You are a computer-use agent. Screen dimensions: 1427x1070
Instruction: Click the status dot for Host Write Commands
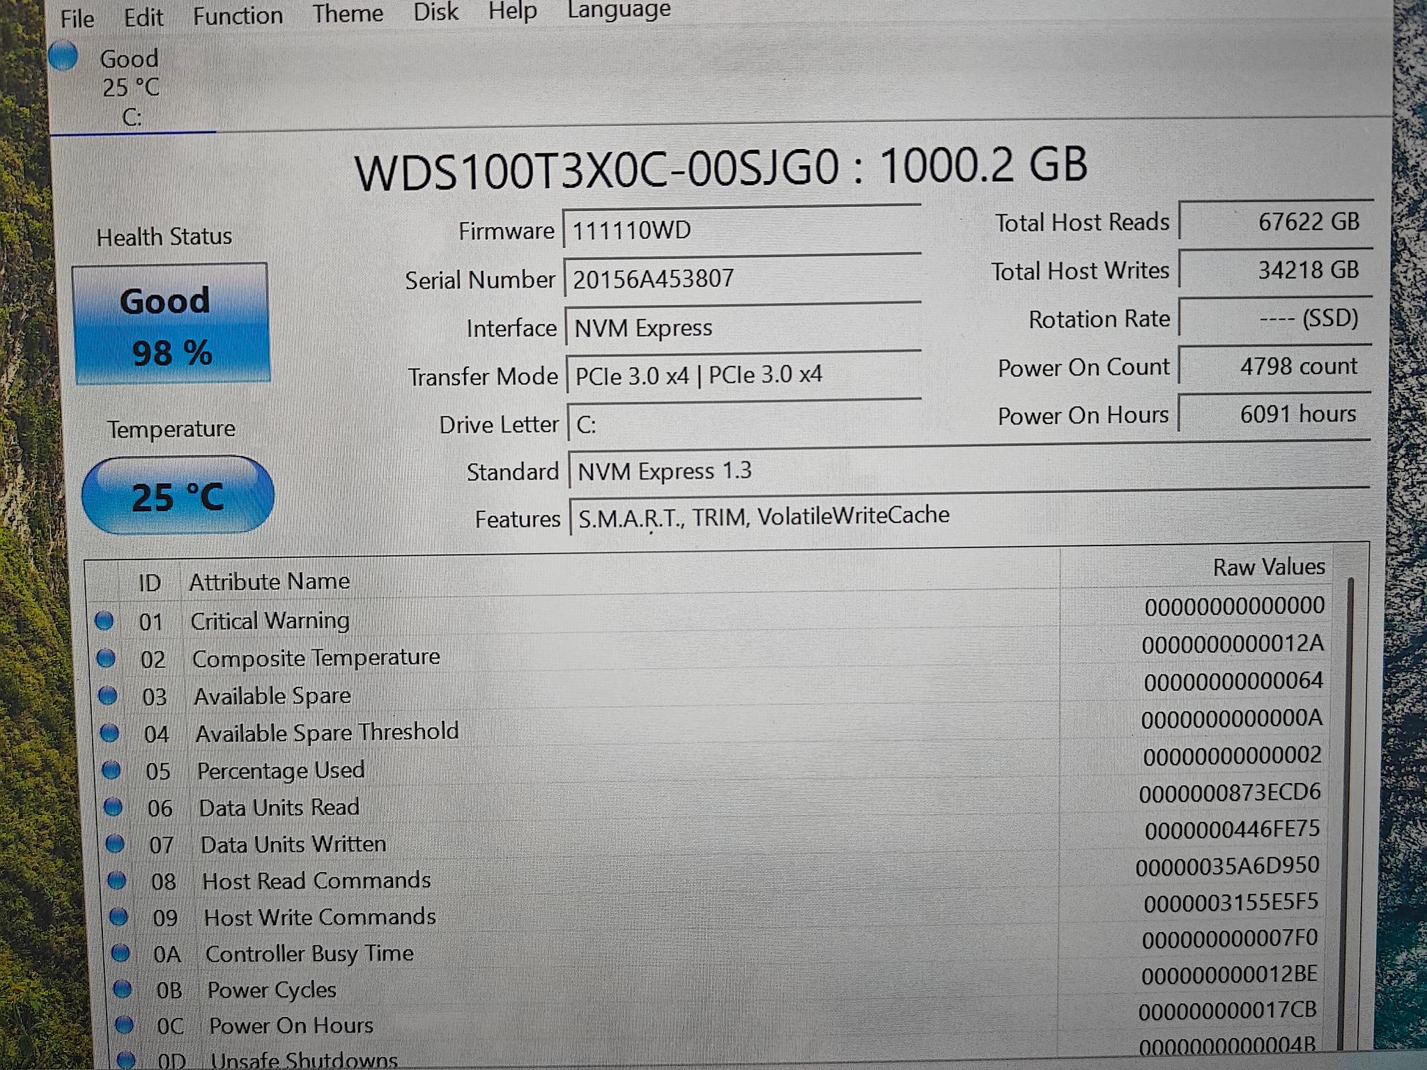pos(119,917)
